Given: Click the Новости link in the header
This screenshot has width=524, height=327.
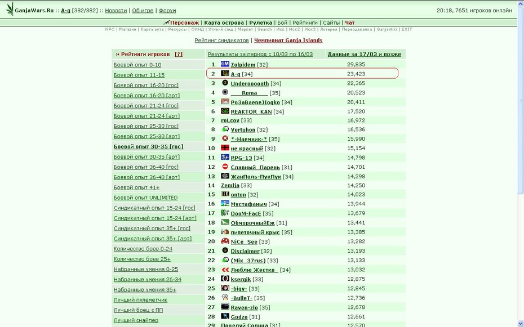Looking at the screenshot, I should point(116,10).
